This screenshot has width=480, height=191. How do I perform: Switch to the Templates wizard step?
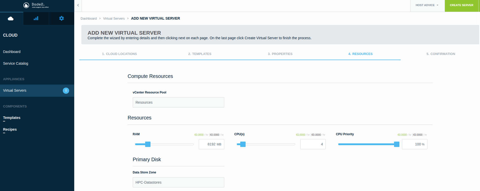pyautogui.click(x=200, y=54)
